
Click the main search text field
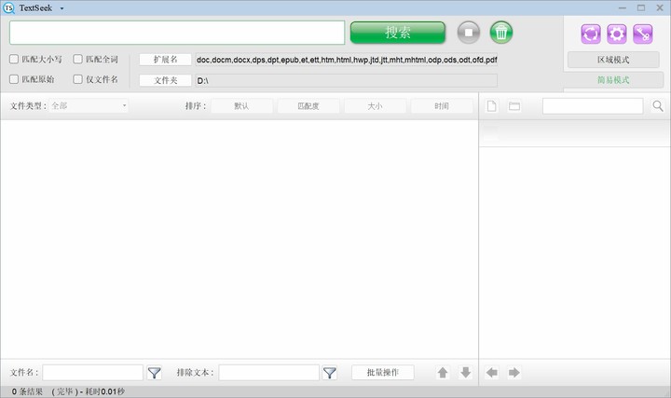pyautogui.click(x=177, y=34)
